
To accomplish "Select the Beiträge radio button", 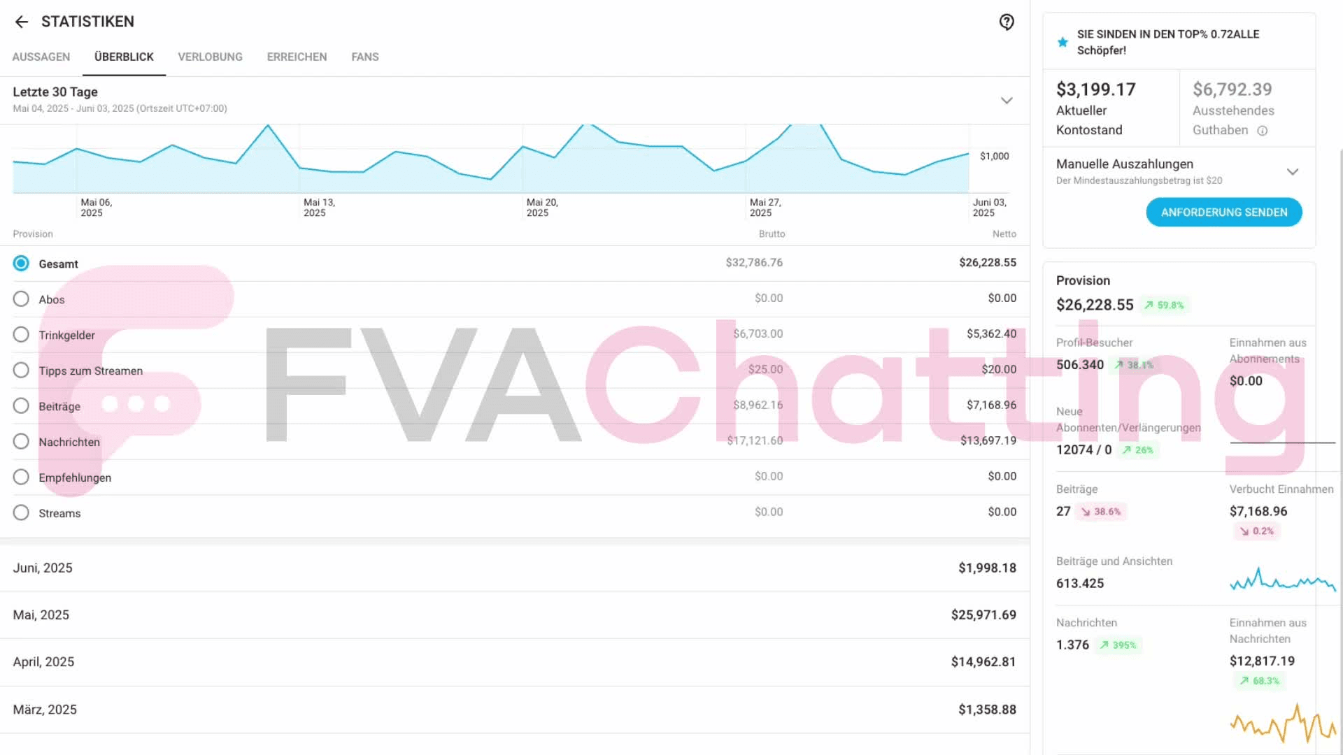I will (21, 405).
